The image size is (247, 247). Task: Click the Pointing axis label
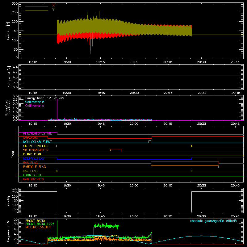tap(8, 31)
